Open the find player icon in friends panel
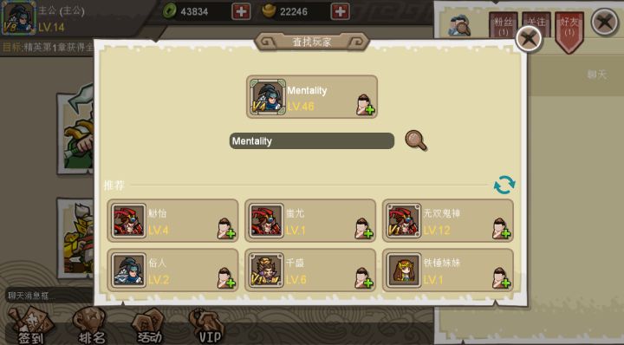This screenshot has height=345, width=624. click(x=459, y=25)
